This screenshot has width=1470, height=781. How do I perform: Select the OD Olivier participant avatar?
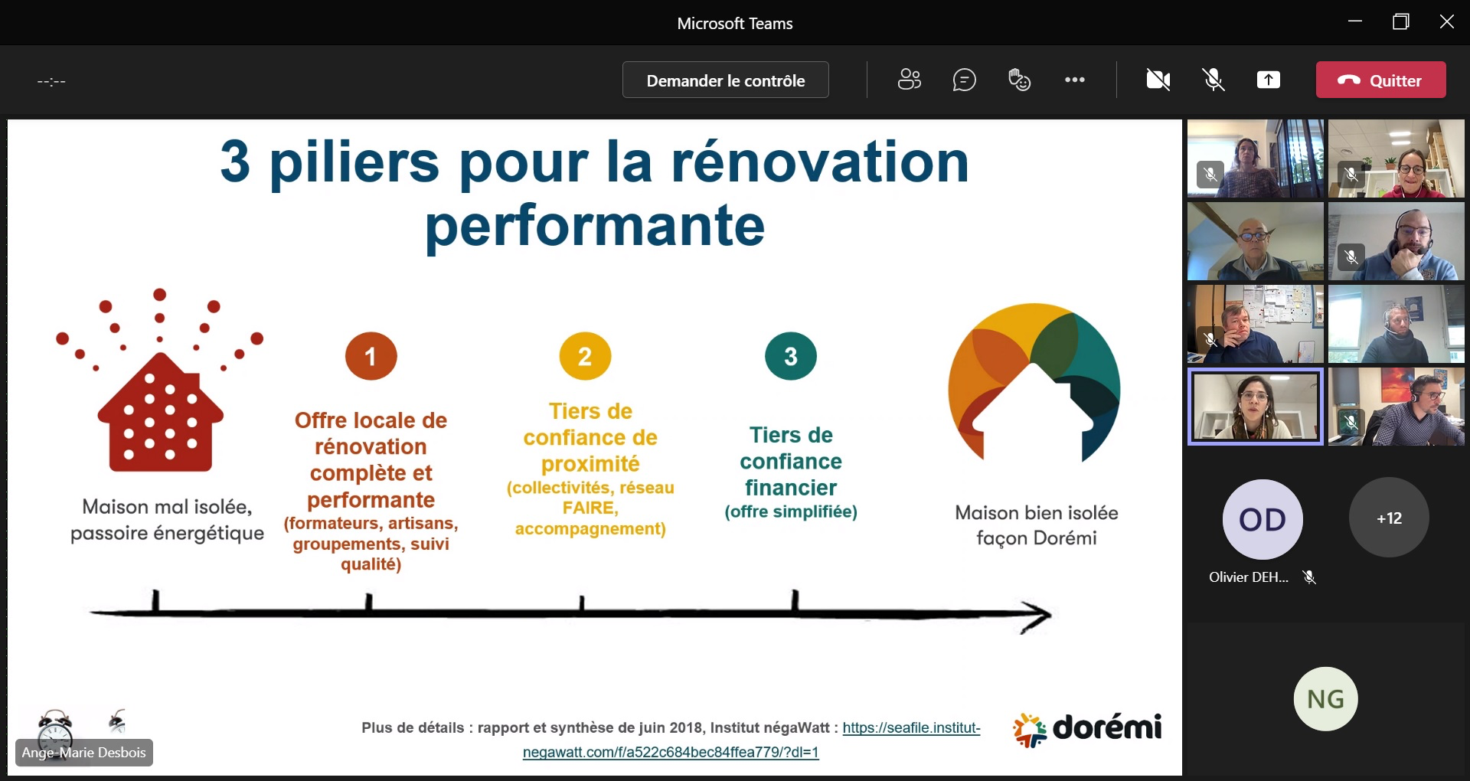[1262, 520]
